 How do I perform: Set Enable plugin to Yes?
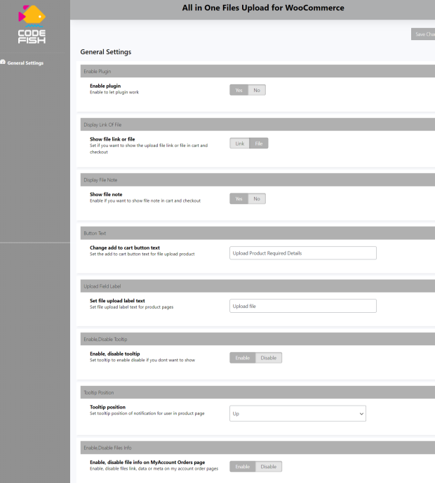tap(239, 90)
